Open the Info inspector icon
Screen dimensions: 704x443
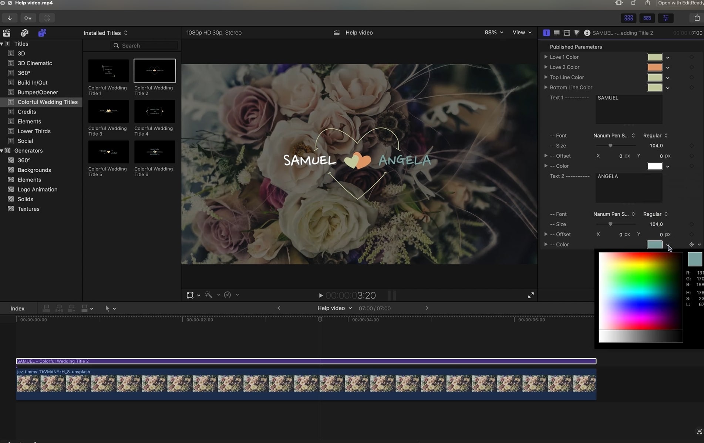pyautogui.click(x=587, y=33)
